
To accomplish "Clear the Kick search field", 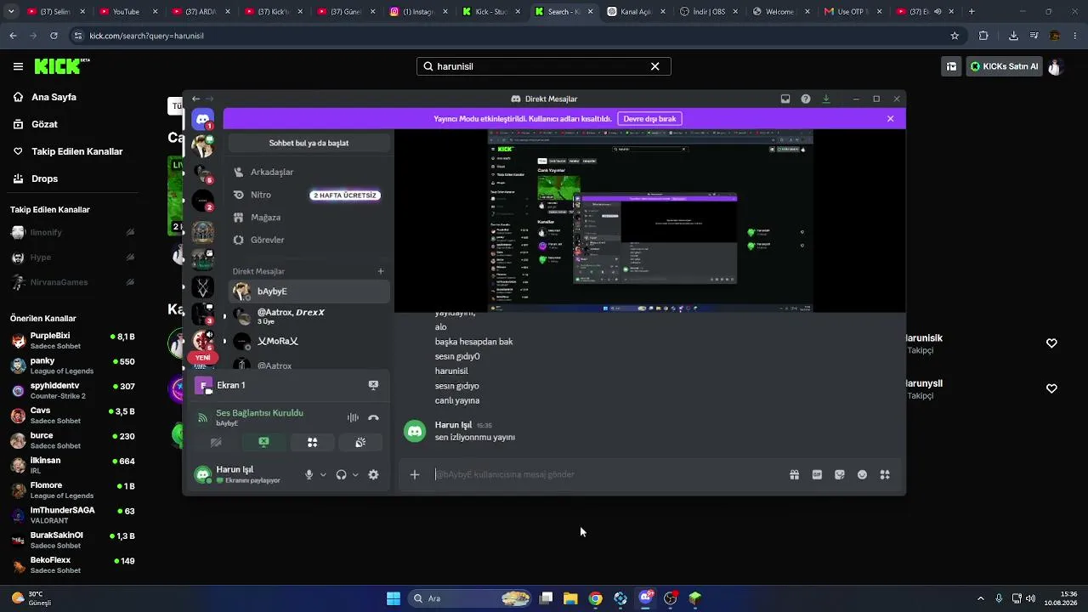I will [x=654, y=66].
